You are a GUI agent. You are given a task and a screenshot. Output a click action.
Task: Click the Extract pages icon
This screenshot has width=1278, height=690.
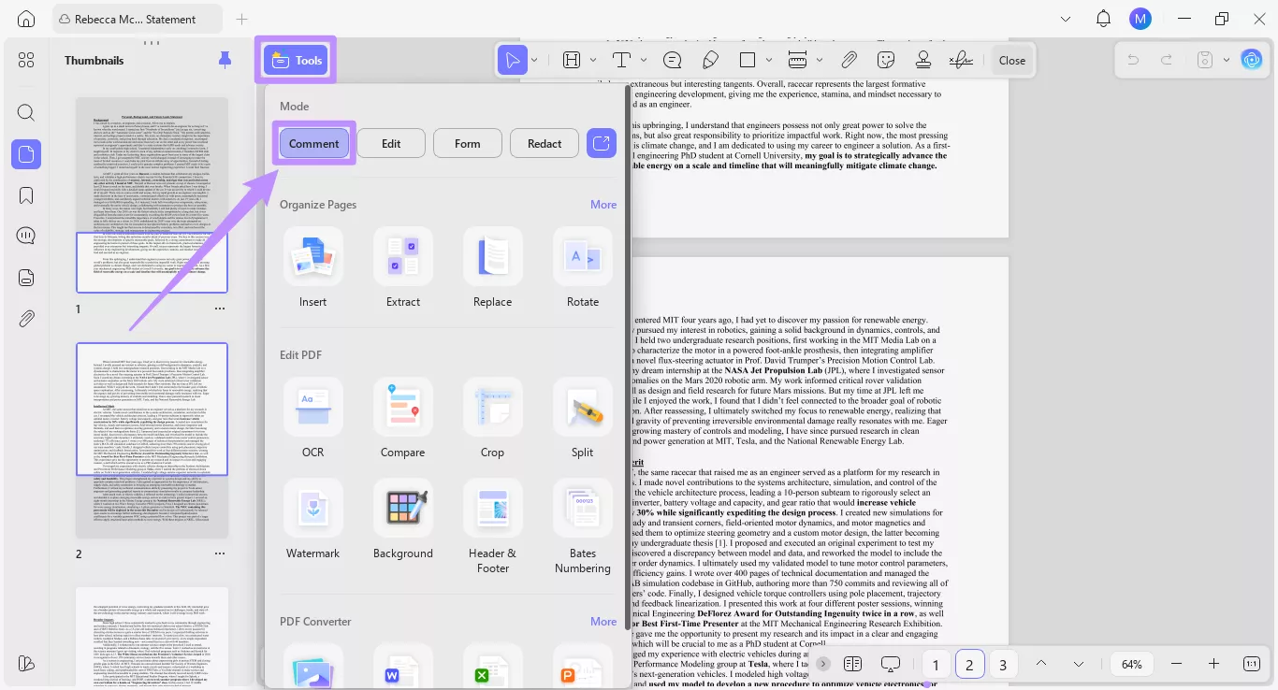[403, 256]
